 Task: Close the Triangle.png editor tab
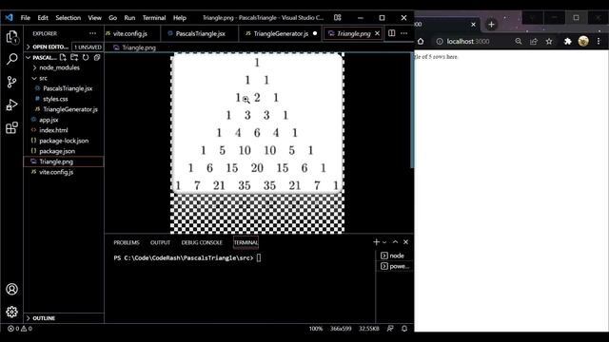(x=377, y=33)
